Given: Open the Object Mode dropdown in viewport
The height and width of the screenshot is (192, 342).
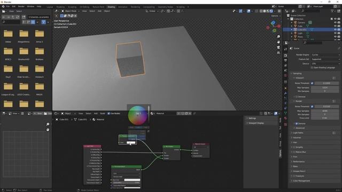Looking at the screenshot, I should pos(71,11).
